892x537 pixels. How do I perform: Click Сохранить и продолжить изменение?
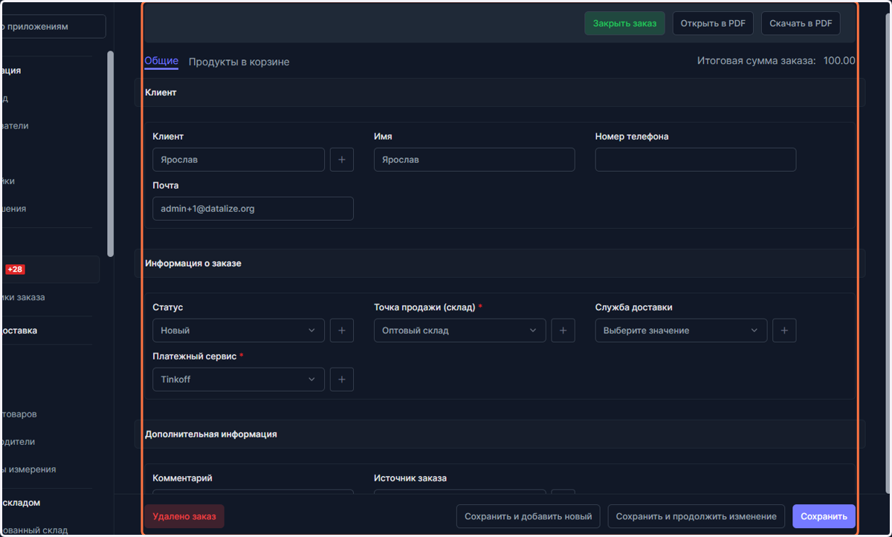(697, 516)
